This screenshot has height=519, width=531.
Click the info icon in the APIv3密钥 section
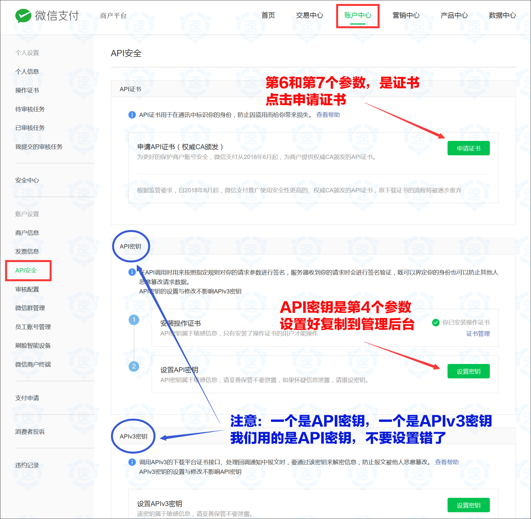[x=132, y=462]
